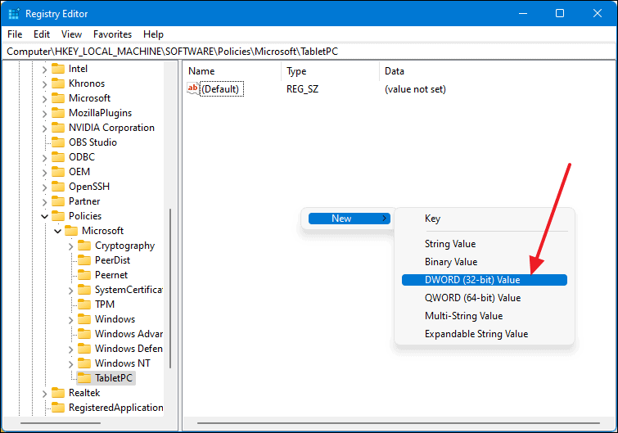Close the Registry Editor window
The width and height of the screenshot is (618, 433).
[597, 13]
